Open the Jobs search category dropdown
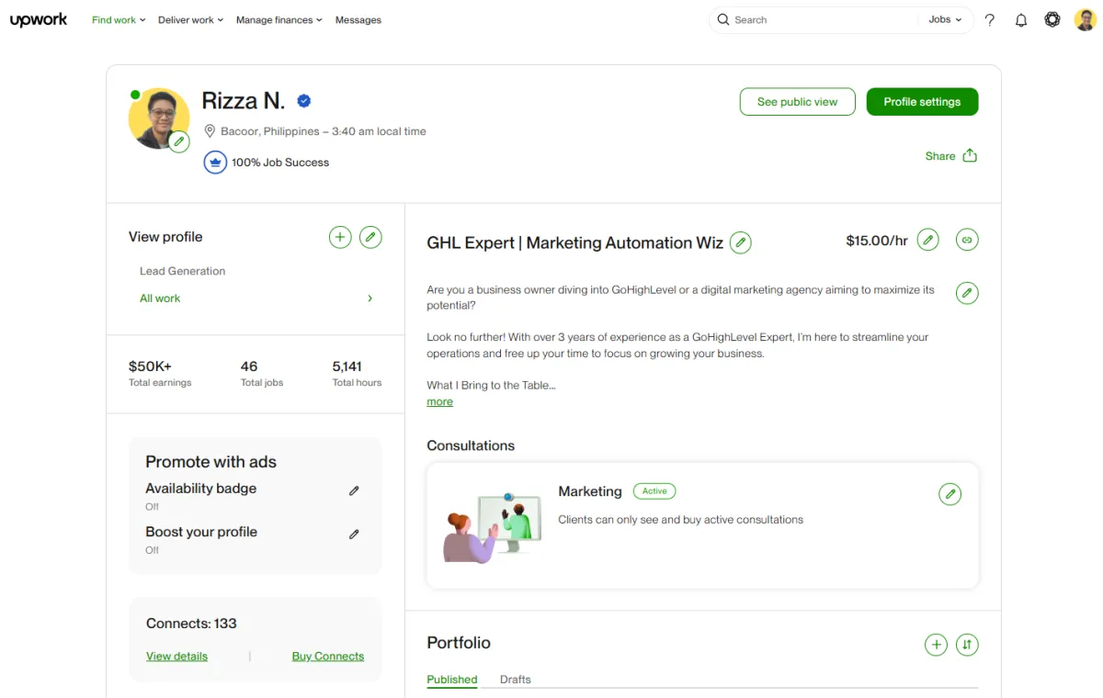This screenshot has width=1103, height=698. [945, 20]
